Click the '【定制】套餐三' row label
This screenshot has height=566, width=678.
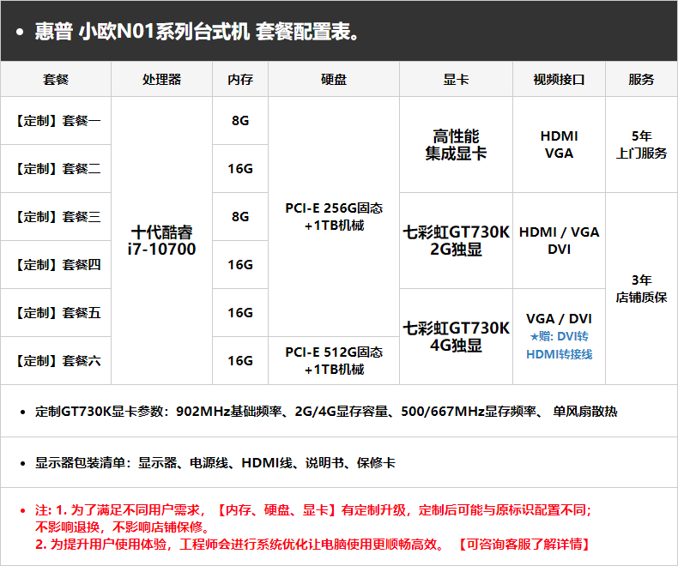[58, 216]
